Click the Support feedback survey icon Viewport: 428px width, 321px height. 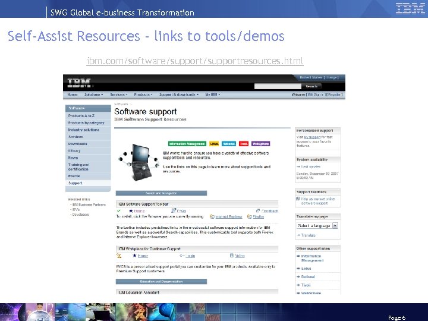[x=298, y=199]
